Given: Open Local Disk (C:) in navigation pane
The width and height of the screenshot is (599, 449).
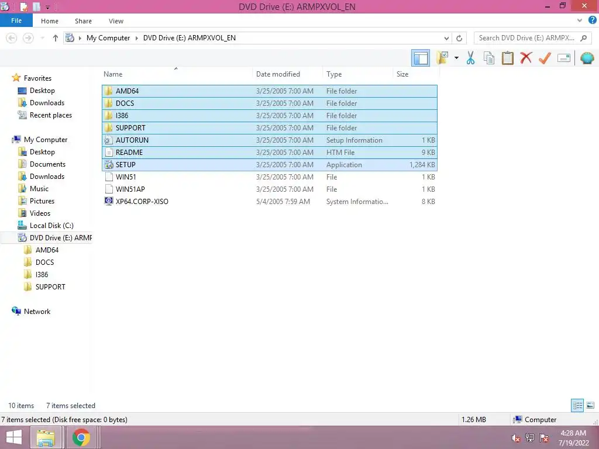Looking at the screenshot, I should [x=51, y=225].
